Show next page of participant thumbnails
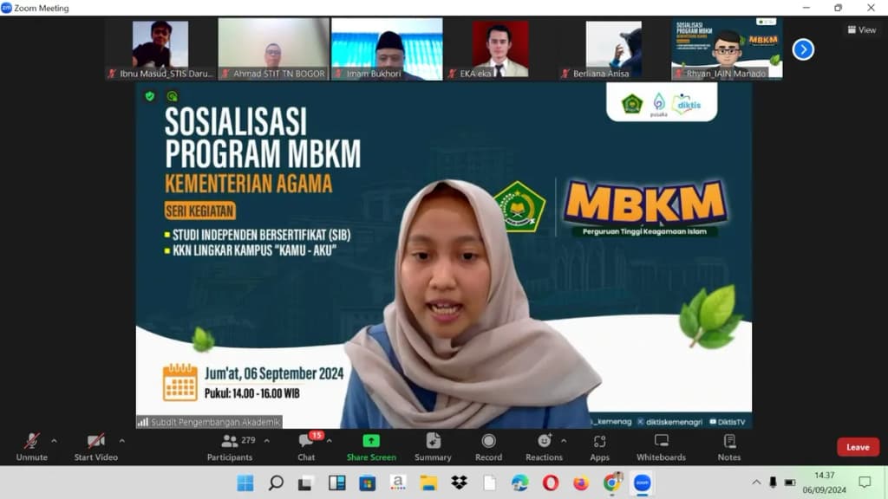This screenshot has width=888, height=499. [803, 49]
